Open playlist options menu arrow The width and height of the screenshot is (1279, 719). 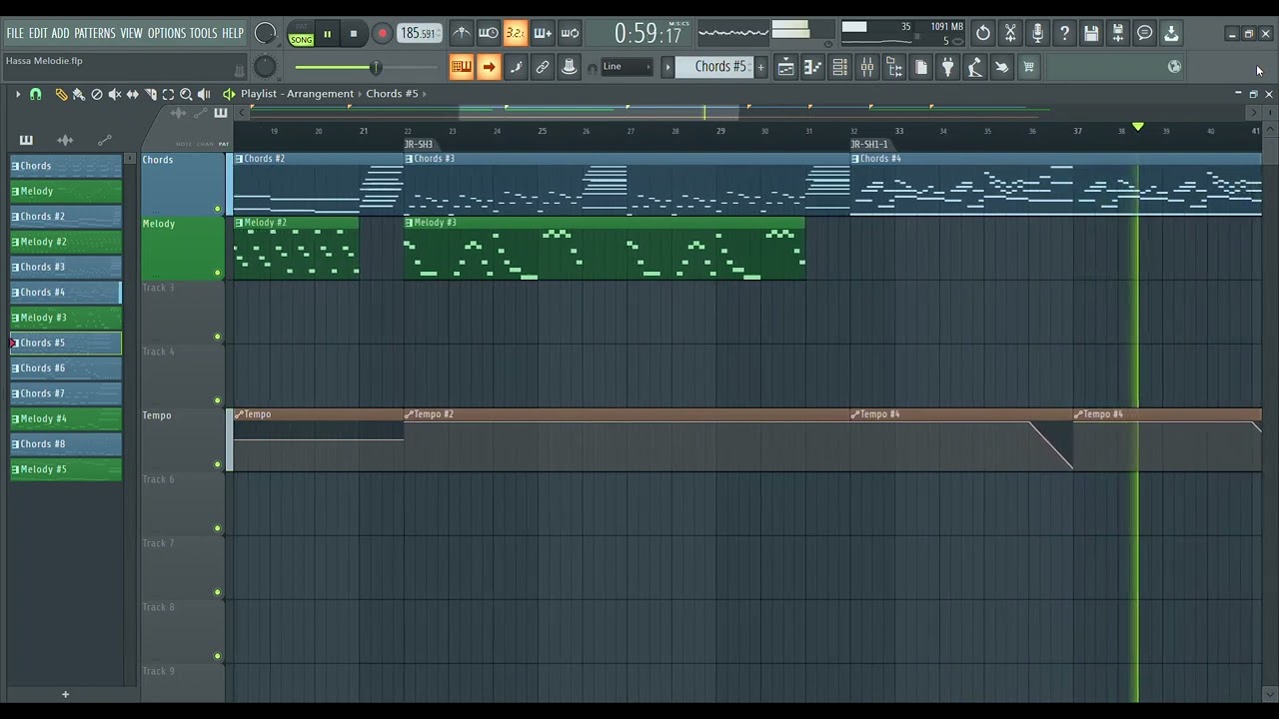[17, 94]
